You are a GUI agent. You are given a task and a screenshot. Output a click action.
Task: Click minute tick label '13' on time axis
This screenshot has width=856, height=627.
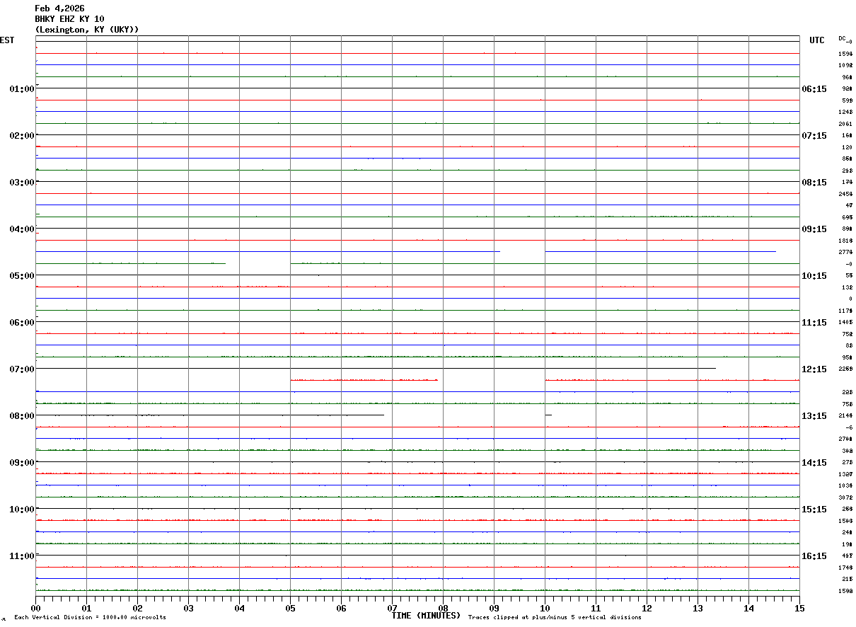tap(698, 608)
